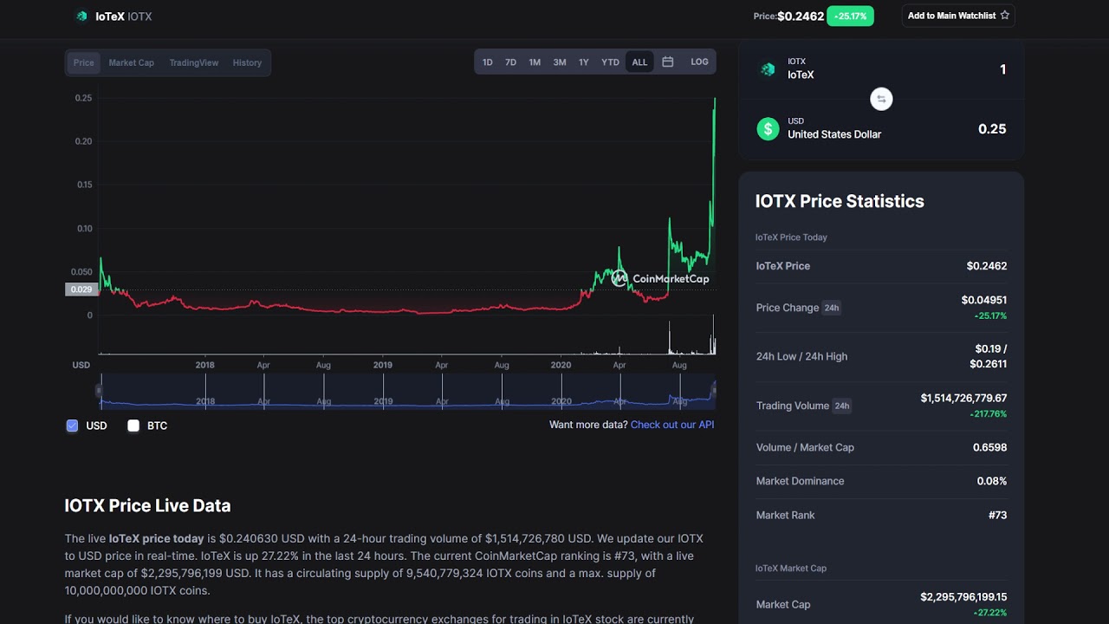The height and width of the screenshot is (624, 1109).
Task: Click the Trading Volume value $1,514,726,779.67
Action: [x=963, y=398]
